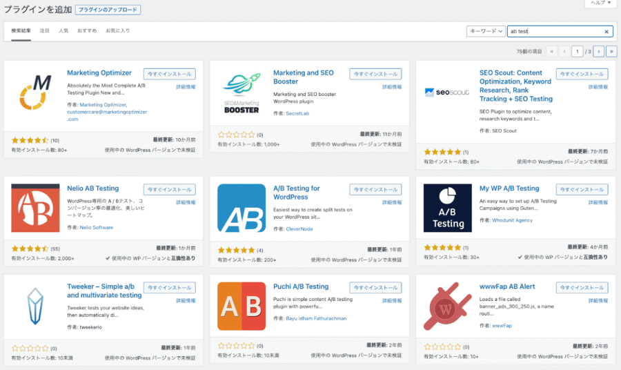Click the blue A/B Testing for WordPress icon

tap(241, 208)
